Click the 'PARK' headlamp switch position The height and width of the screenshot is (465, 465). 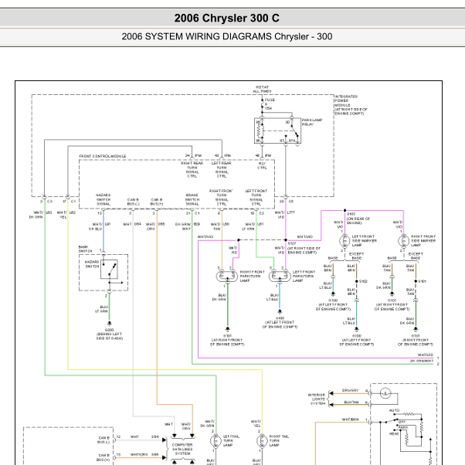pyautogui.click(x=403, y=428)
